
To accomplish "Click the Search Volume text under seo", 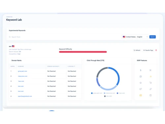I will click(15, 52).
